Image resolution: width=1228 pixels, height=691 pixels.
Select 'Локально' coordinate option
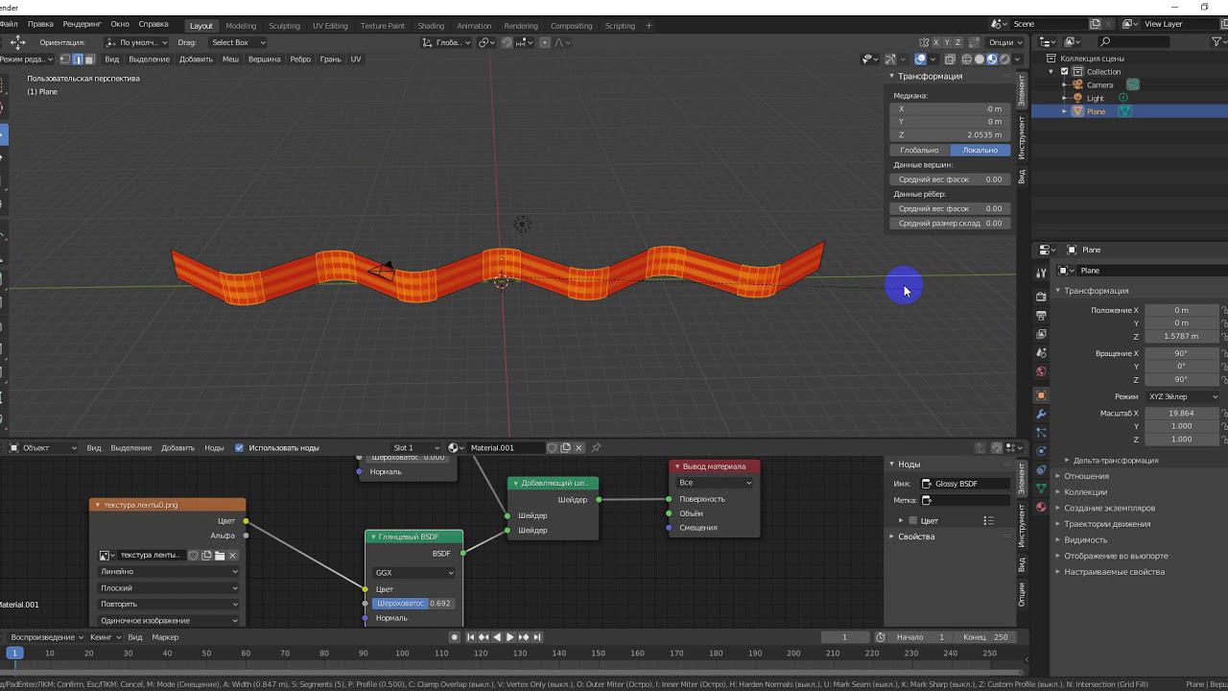pyautogui.click(x=980, y=151)
